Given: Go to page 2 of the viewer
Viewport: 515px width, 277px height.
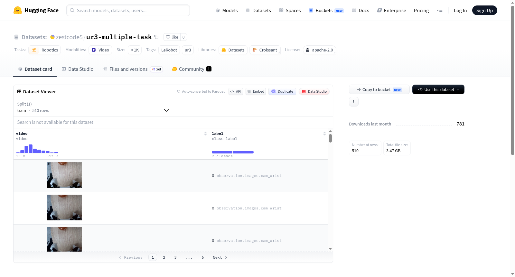Looking at the screenshot, I should tap(164, 257).
